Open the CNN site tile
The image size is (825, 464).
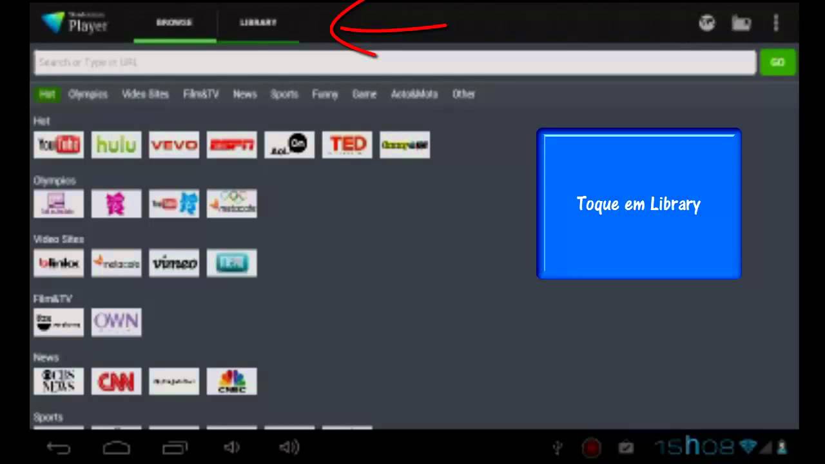tap(116, 381)
